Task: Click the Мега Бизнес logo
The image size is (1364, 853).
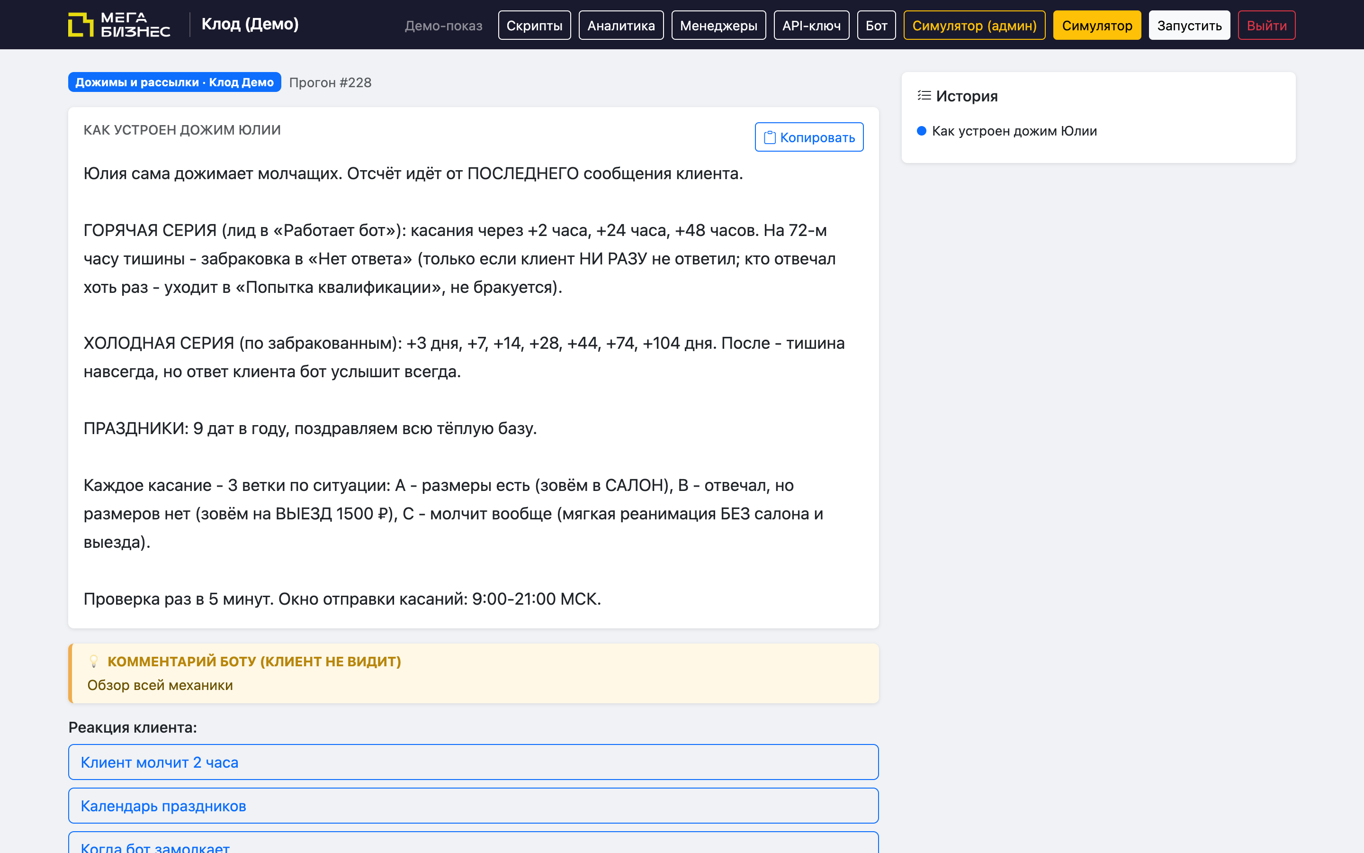Action: [x=119, y=25]
